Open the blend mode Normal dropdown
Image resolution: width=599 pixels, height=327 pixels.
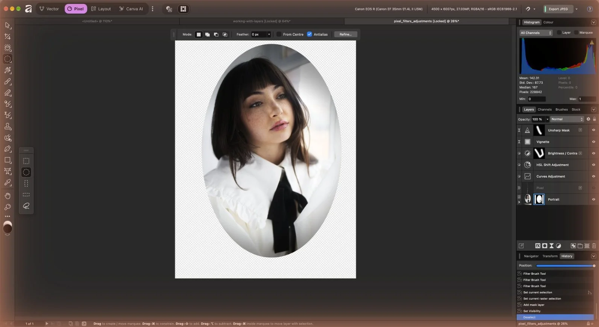click(x=567, y=119)
